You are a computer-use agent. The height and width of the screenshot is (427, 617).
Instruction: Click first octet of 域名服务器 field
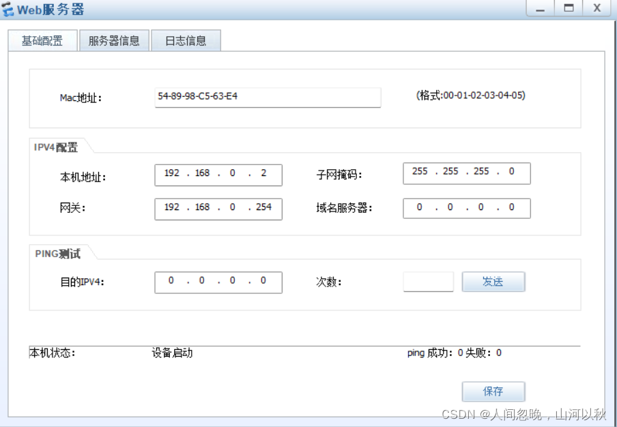[x=420, y=207]
